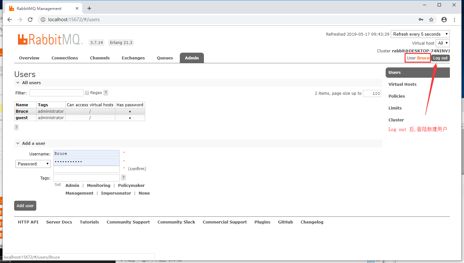Open the HTTP API footer link
Image resolution: width=464 pixels, height=263 pixels.
28,222
